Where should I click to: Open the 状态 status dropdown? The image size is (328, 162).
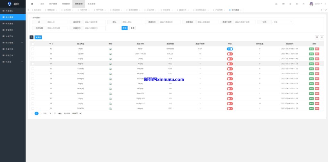click(282, 22)
